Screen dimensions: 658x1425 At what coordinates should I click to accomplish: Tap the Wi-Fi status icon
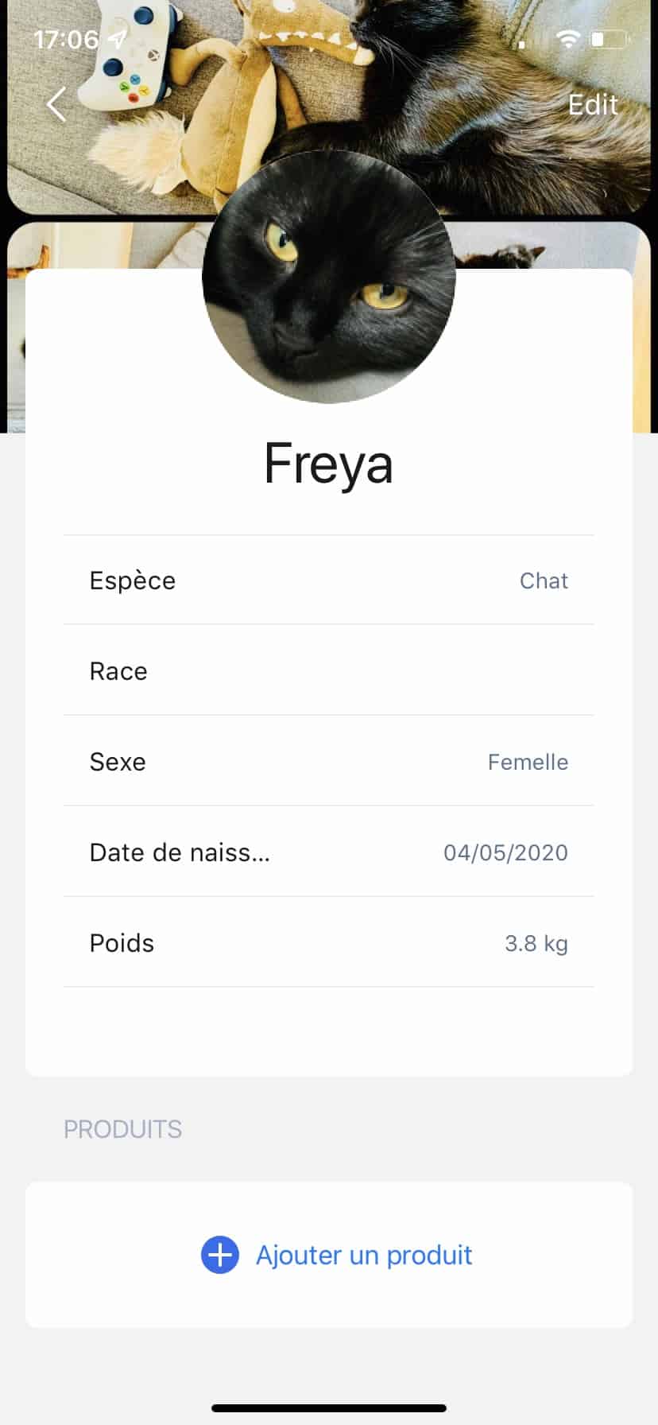pos(567,39)
